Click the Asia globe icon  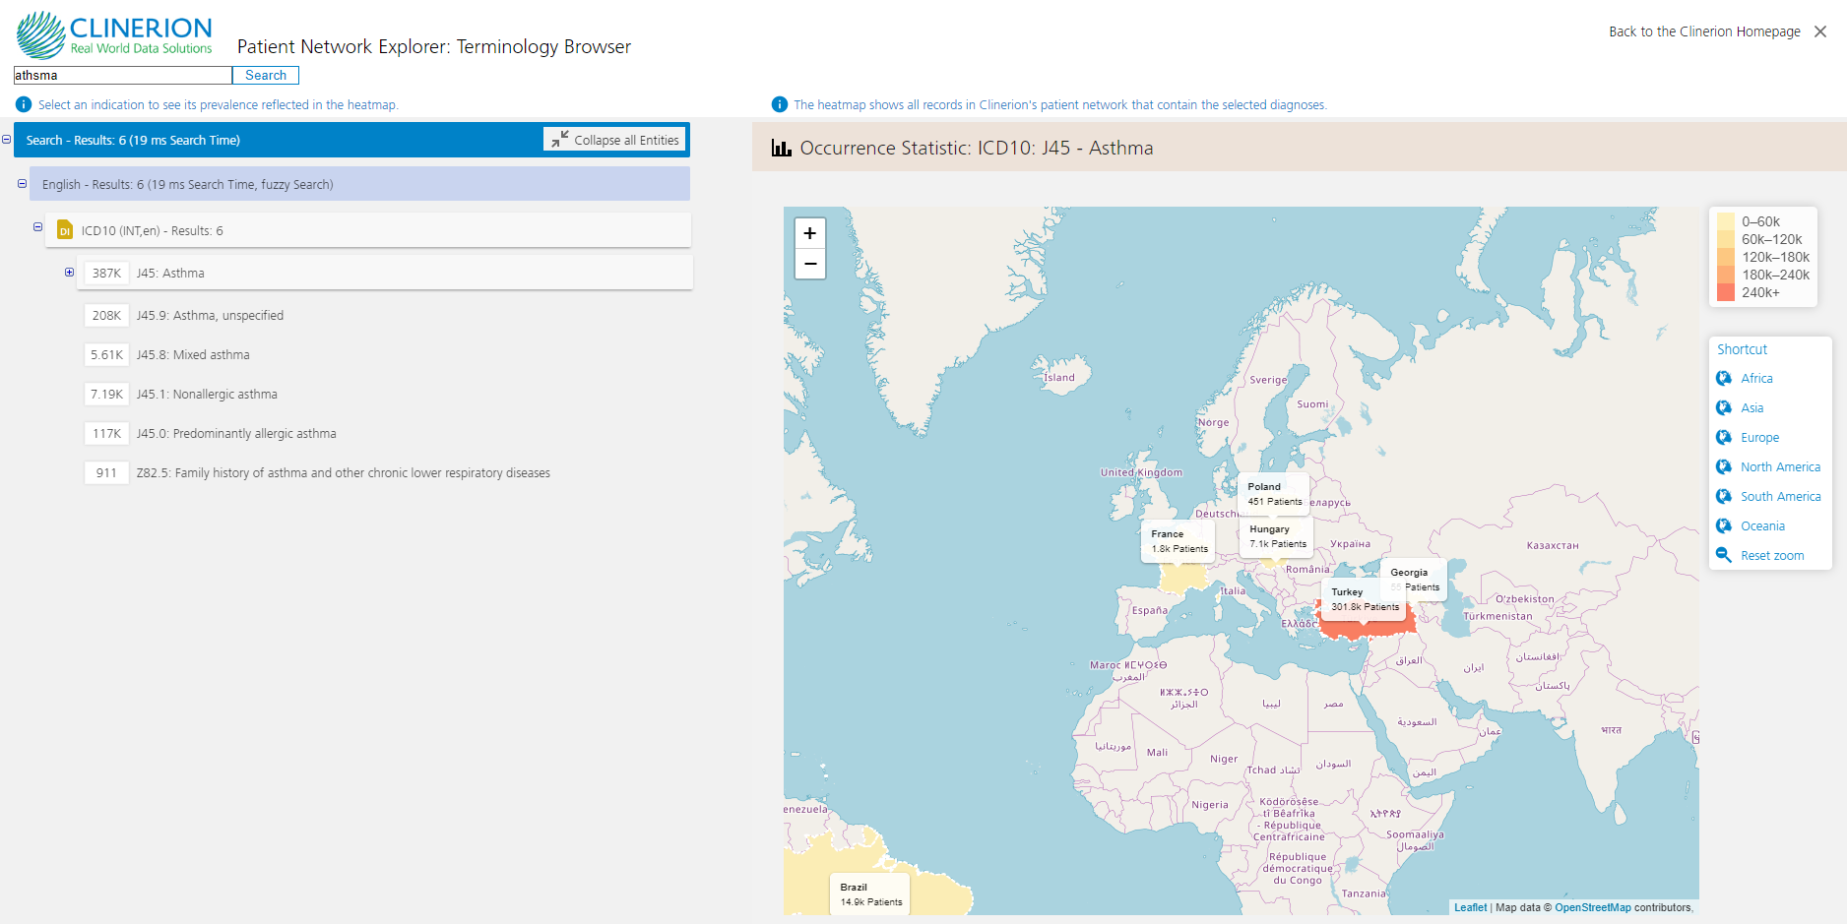(x=1724, y=407)
